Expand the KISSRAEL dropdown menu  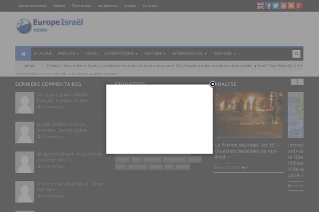[224, 54]
